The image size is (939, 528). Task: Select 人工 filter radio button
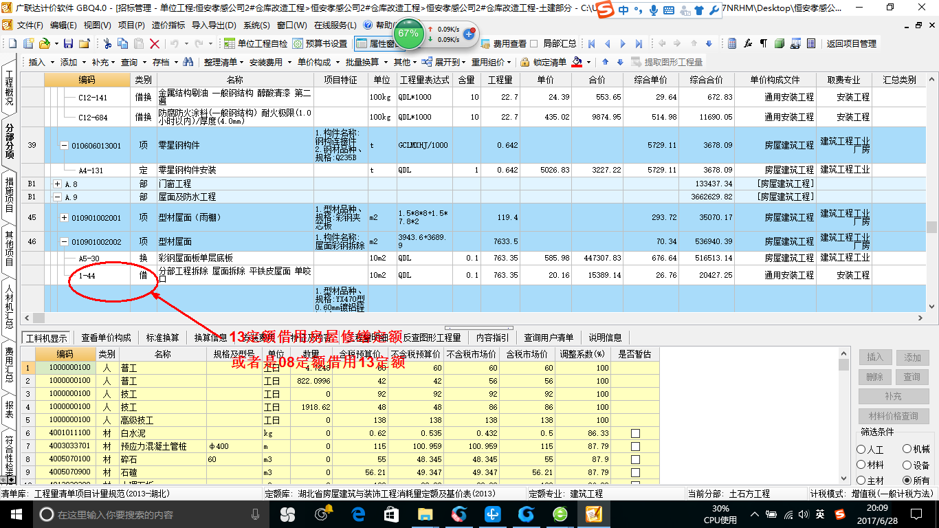tap(861, 450)
